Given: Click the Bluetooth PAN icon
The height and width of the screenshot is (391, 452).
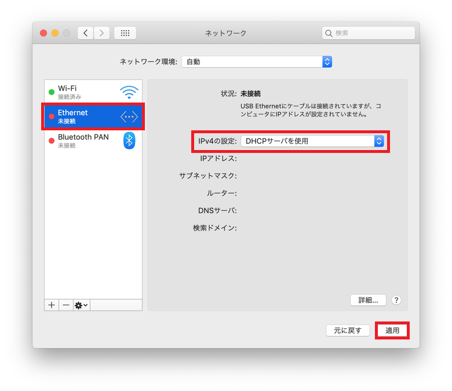Looking at the screenshot, I should tap(129, 141).
